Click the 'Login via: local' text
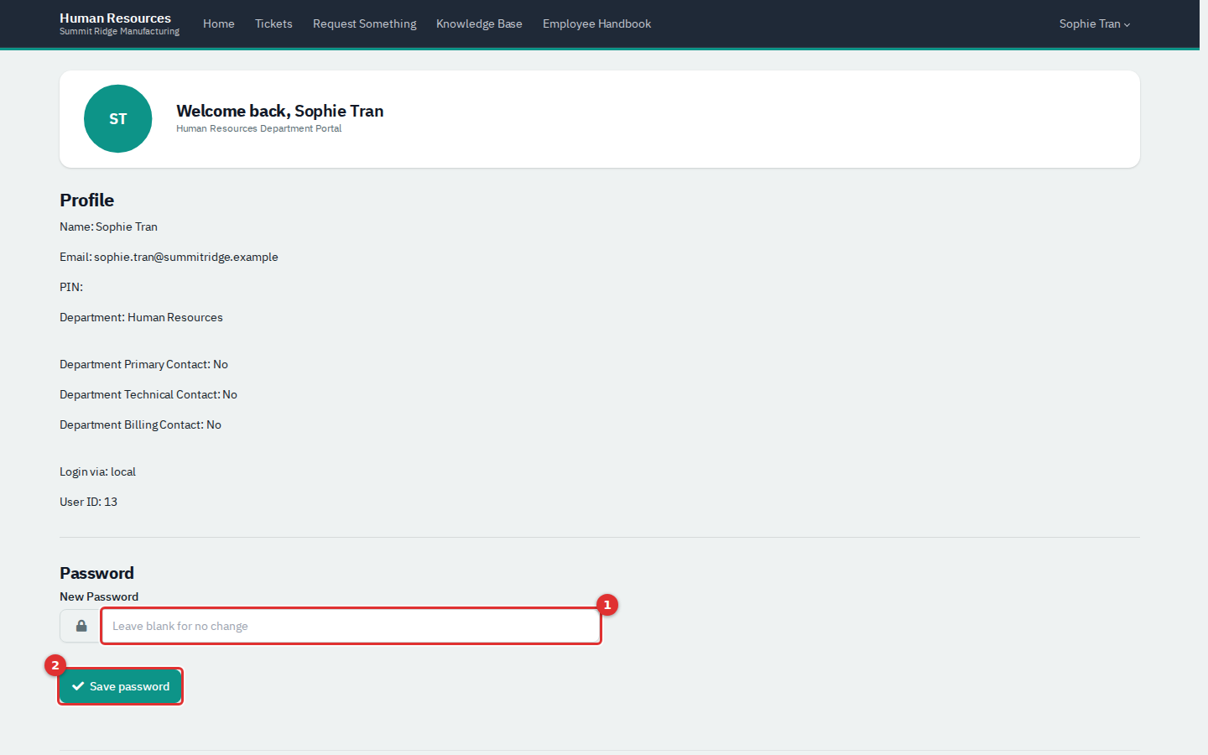1208x755 pixels. [x=97, y=471]
